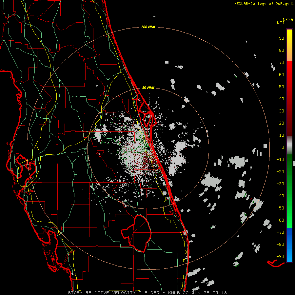Click the -10 knot scale label

point(280,160)
